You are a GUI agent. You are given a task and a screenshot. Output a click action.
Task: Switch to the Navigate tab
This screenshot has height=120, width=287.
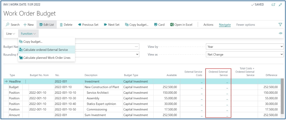point(225,25)
